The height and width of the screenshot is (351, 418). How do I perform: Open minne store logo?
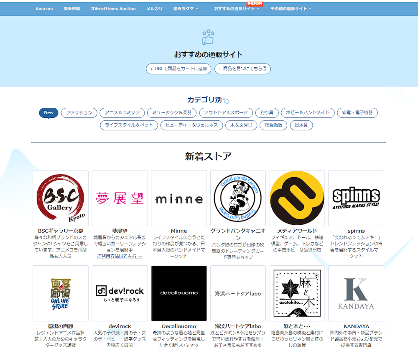point(179,198)
